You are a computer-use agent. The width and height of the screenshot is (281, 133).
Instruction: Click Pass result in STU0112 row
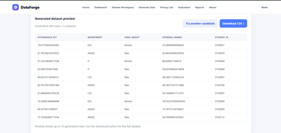pyautogui.click(x=127, y=117)
